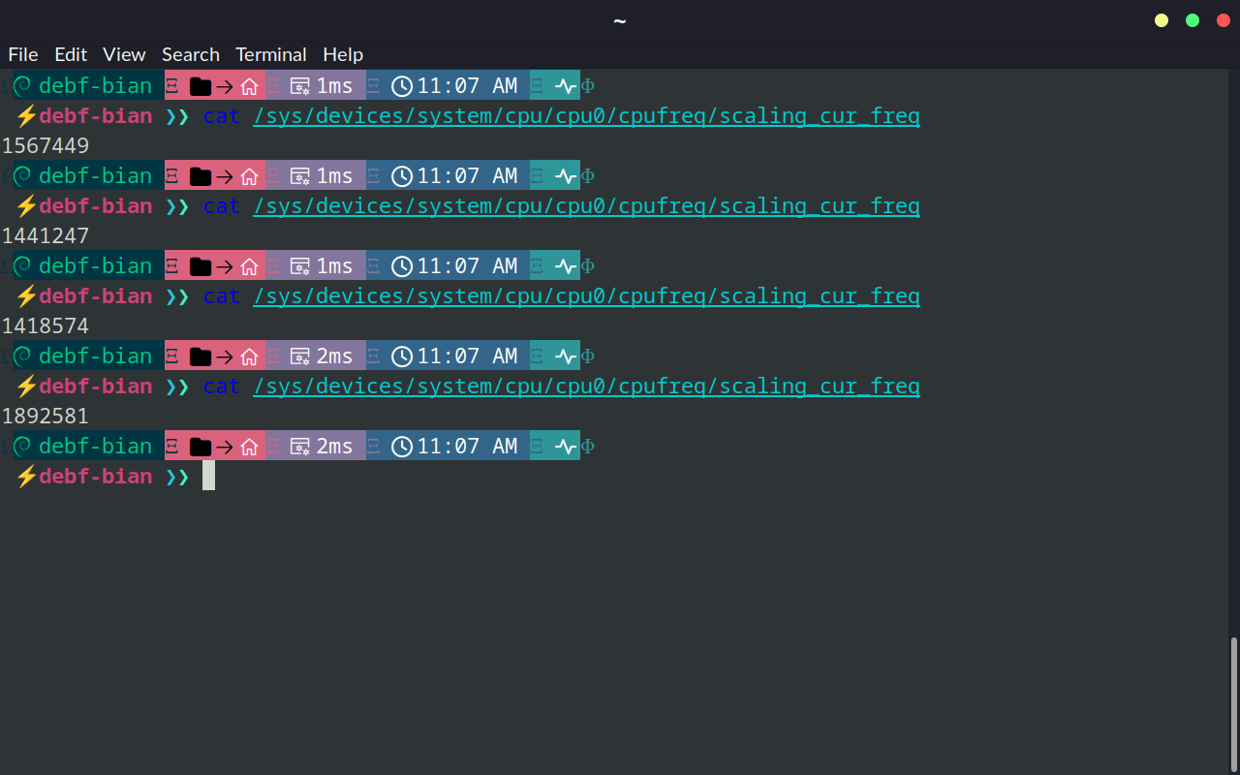Click the block cursor at the empty prompt
1240x775 pixels.
coord(208,476)
